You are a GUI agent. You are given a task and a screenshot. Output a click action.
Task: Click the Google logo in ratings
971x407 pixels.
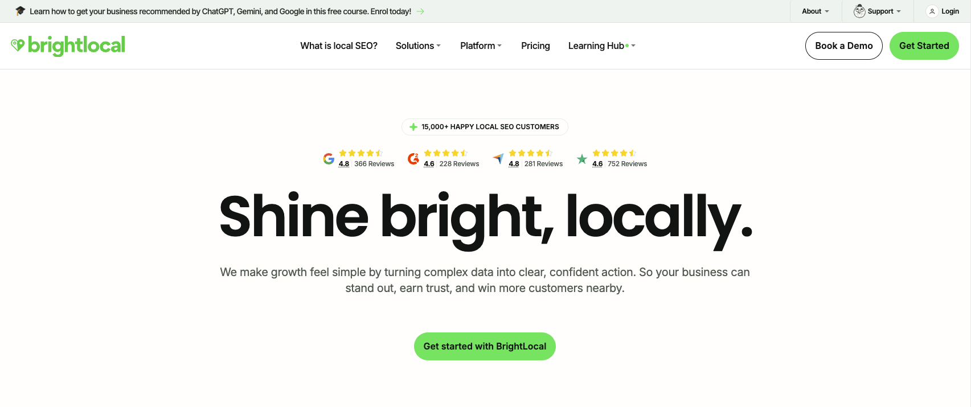[x=329, y=159]
